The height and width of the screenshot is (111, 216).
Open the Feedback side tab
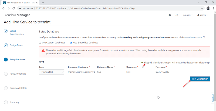click(213, 97)
